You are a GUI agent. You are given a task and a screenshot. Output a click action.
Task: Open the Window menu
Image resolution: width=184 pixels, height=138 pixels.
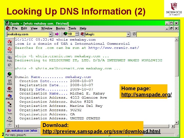[47, 28]
